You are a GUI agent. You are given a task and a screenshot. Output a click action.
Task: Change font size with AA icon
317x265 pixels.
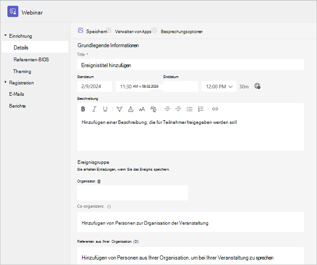(142, 109)
